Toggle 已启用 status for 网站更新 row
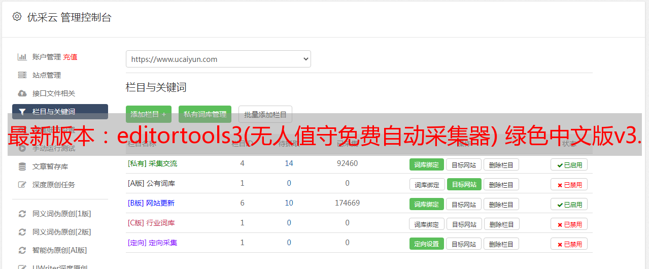This screenshot has width=649, height=269. (x=569, y=205)
